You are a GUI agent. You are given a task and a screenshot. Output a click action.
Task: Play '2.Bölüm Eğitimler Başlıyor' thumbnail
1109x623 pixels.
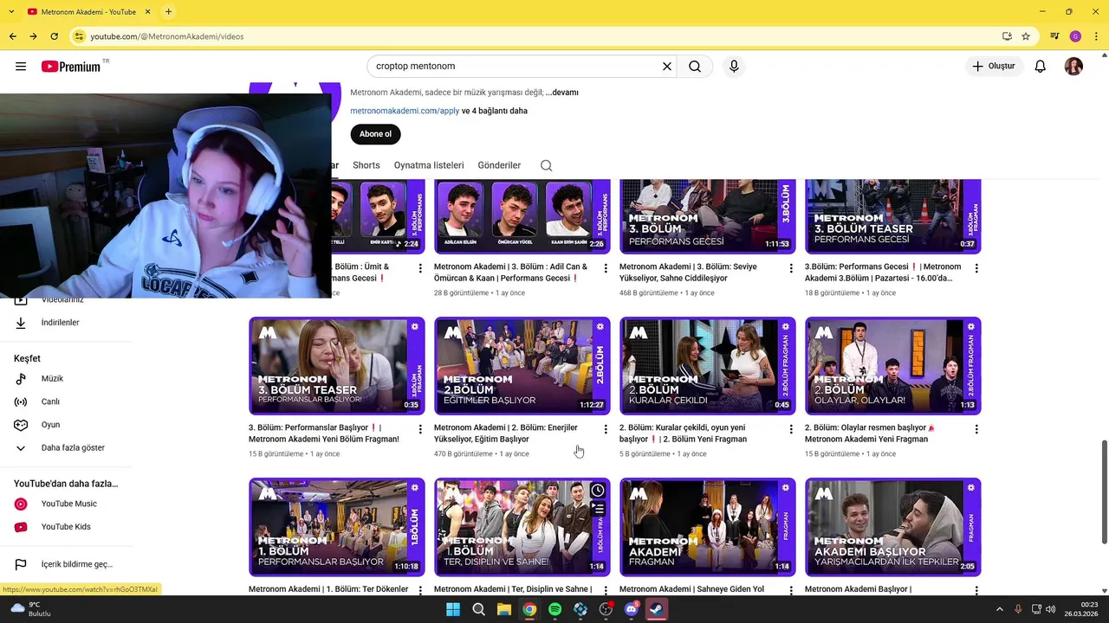522,365
